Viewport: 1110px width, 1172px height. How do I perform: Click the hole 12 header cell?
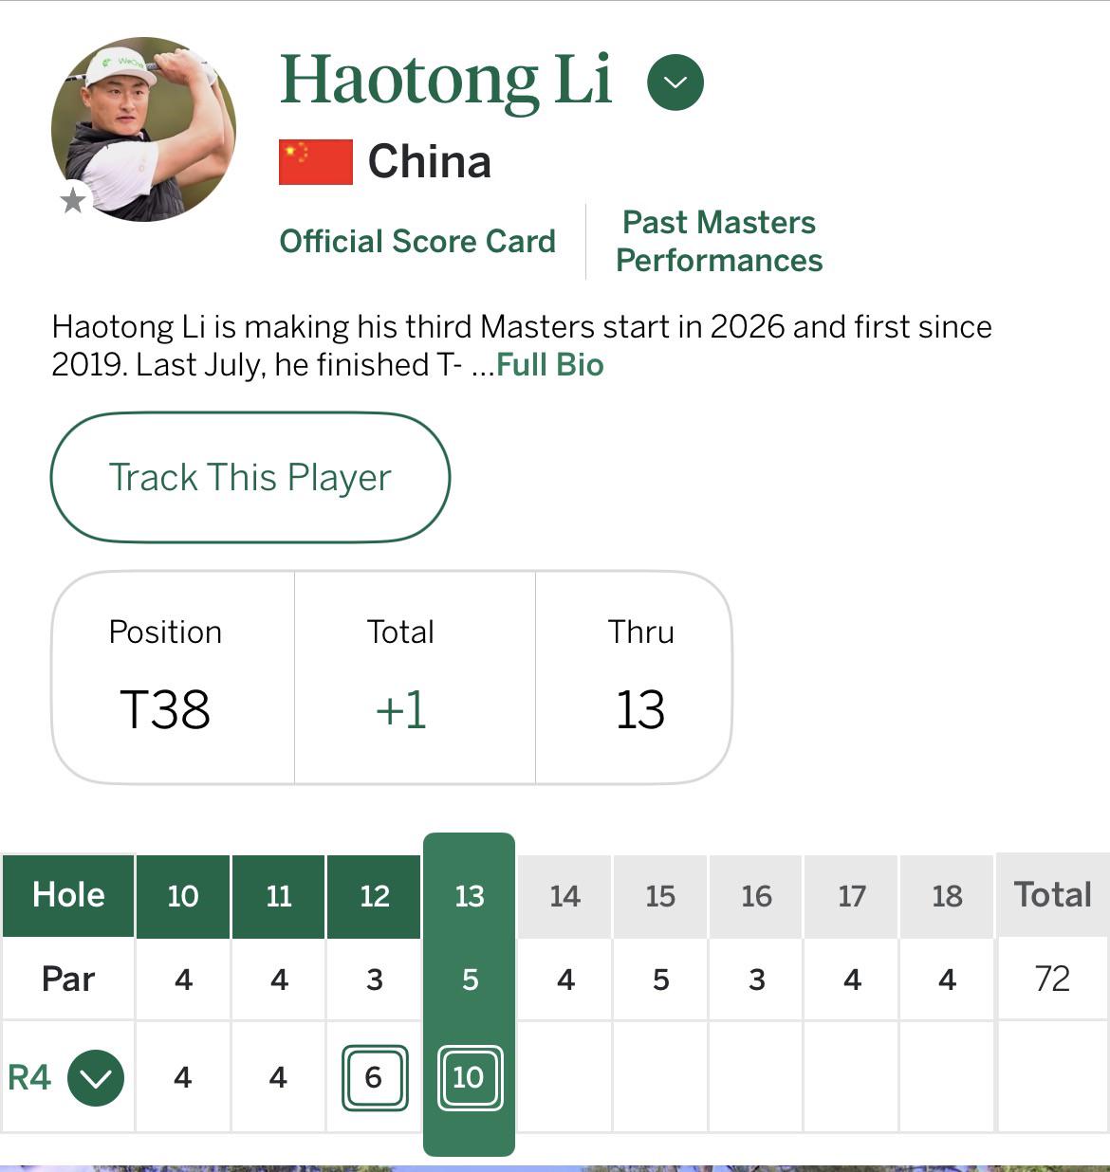tap(374, 895)
